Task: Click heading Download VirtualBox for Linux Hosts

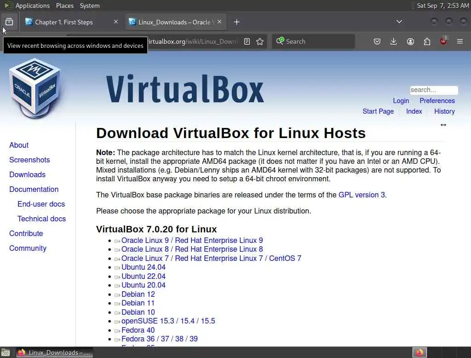Action: (x=231, y=133)
